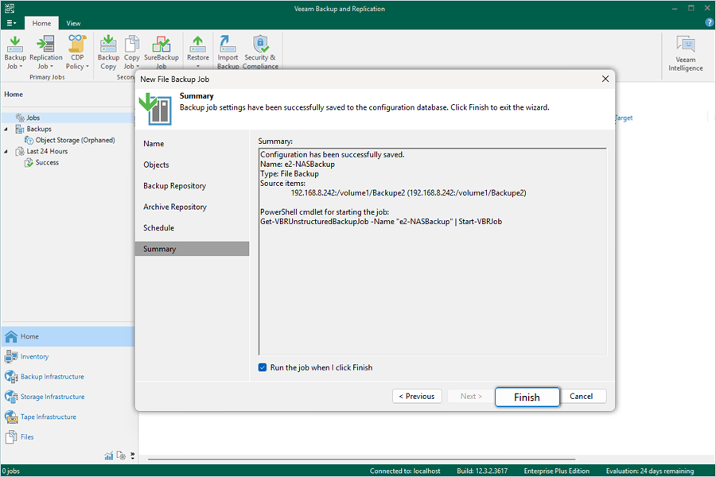Screen dimensions: 716x477
Task: Click the '0 jobs' status bar entry
Action: click(10, 471)
